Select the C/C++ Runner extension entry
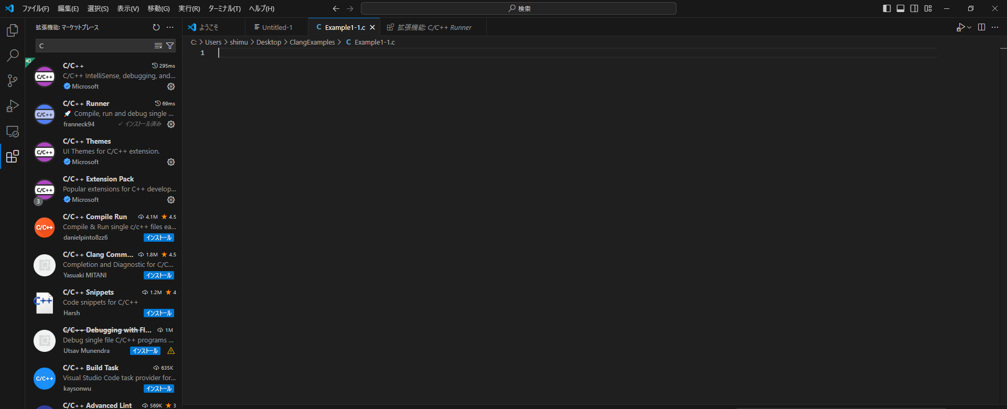 [x=104, y=114]
